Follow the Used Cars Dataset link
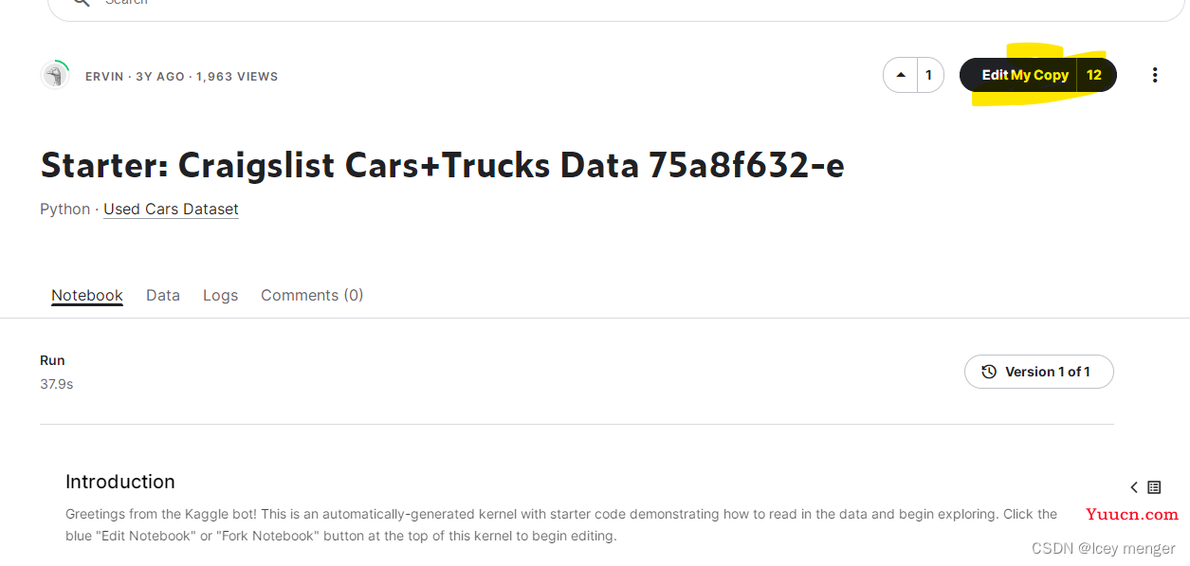1190x566 pixels. coord(171,209)
